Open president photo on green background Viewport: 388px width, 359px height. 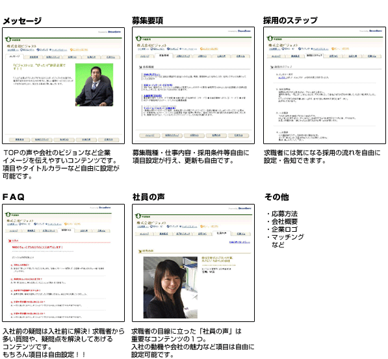tap(94, 85)
